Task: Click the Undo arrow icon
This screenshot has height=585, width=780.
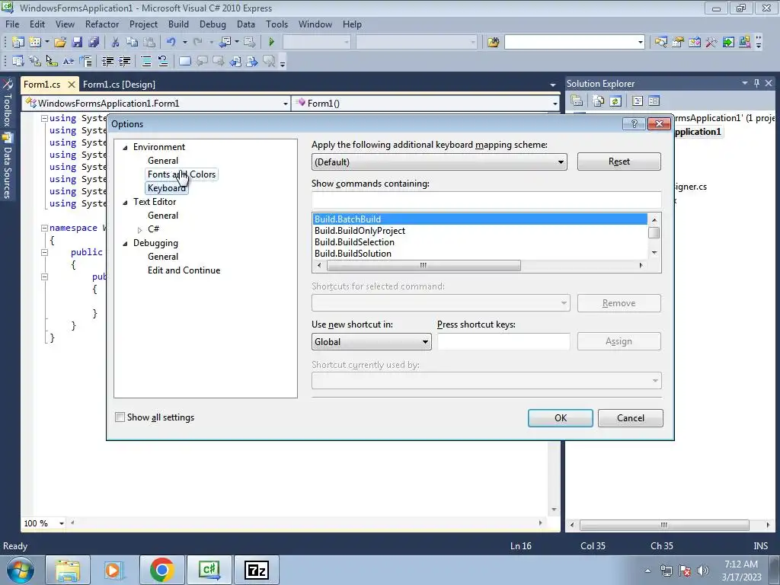Action: pos(171,43)
